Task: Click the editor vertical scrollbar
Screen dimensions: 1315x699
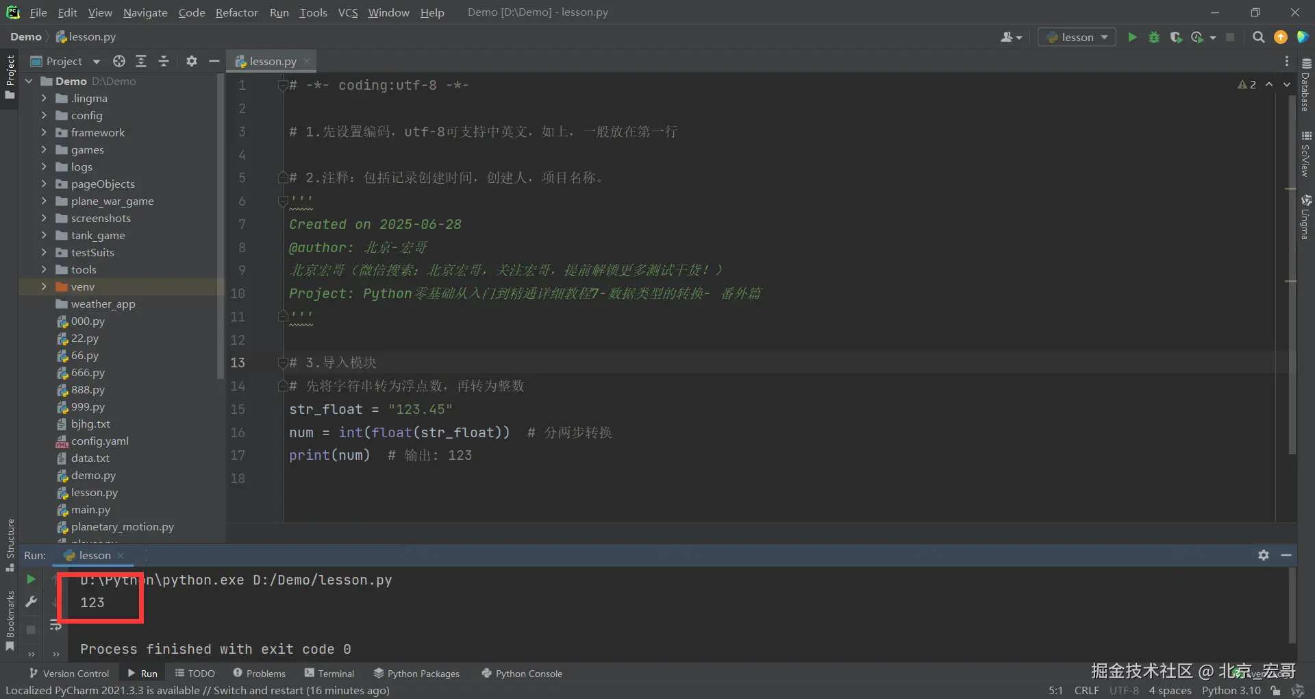Action: tap(1292, 274)
